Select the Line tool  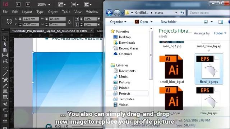(5, 74)
